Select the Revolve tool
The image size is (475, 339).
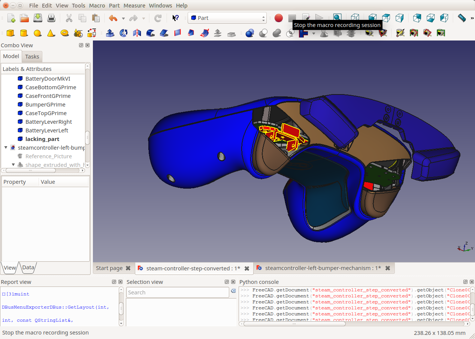[124, 33]
